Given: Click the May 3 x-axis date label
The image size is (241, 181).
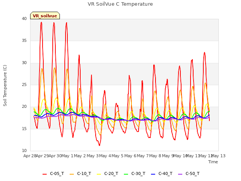Looking at the screenshot, I should coord(92,156).
